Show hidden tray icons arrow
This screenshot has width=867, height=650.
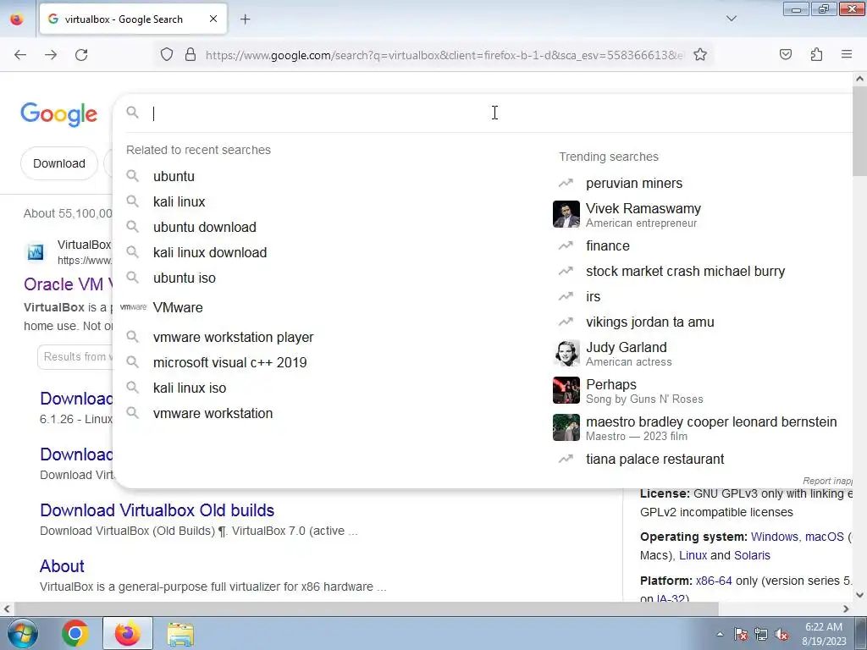tap(720, 635)
